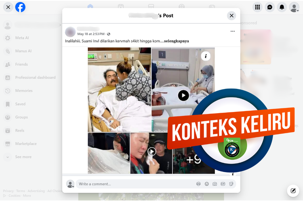Viewport: 303px width, 202px height.
Task: Open the Privacy footer link
Action: point(8,191)
